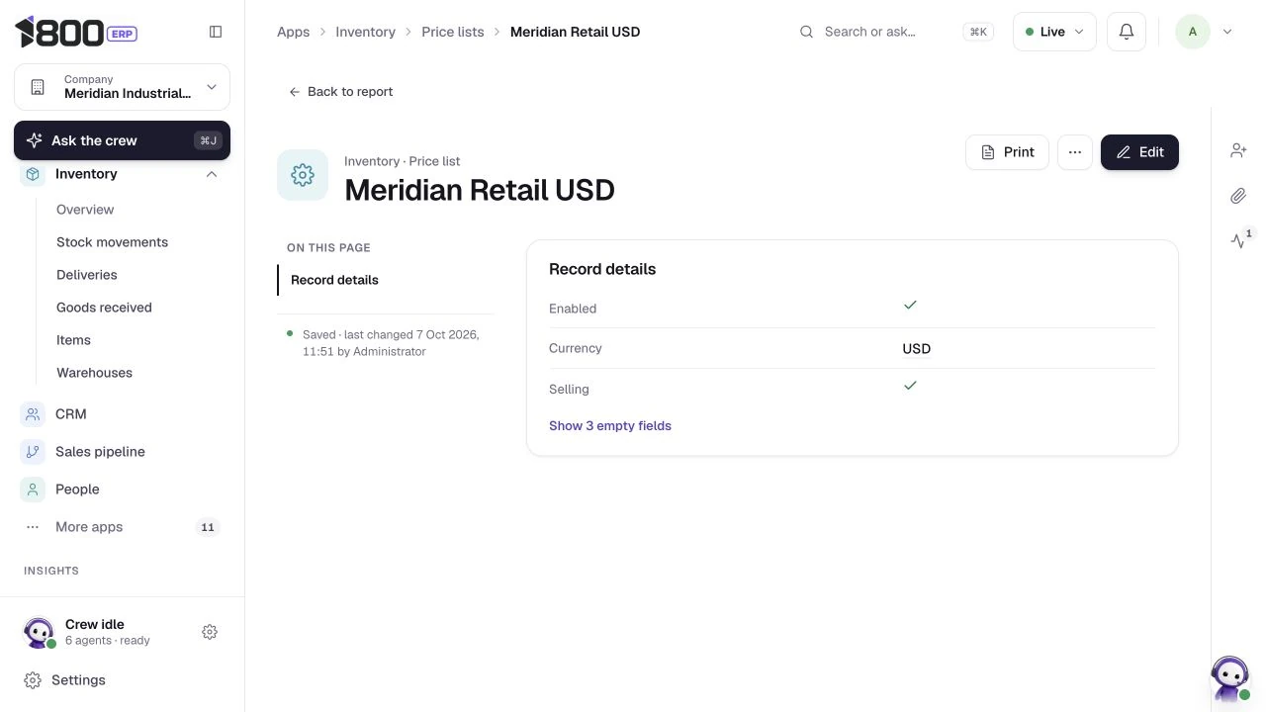Open the crew settings gear icon
The height and width of the screenshot is (712, 1266).
pos(210,632)
